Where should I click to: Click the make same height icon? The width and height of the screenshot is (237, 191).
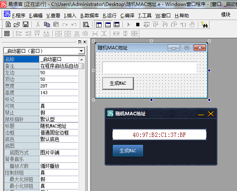(125, 34)
